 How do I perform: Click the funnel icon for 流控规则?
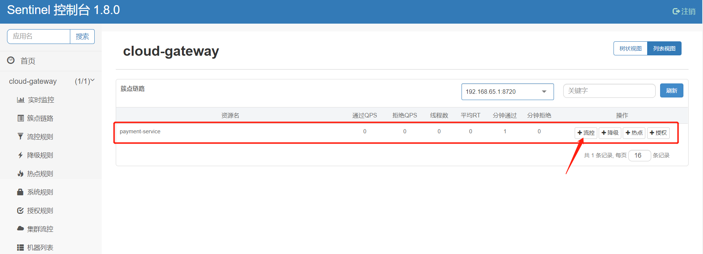pyautogui.click(x=20, y=137)
